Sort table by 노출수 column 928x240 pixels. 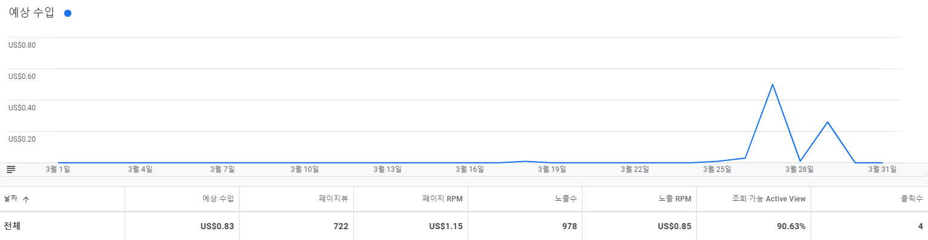[x=565, y=198]
